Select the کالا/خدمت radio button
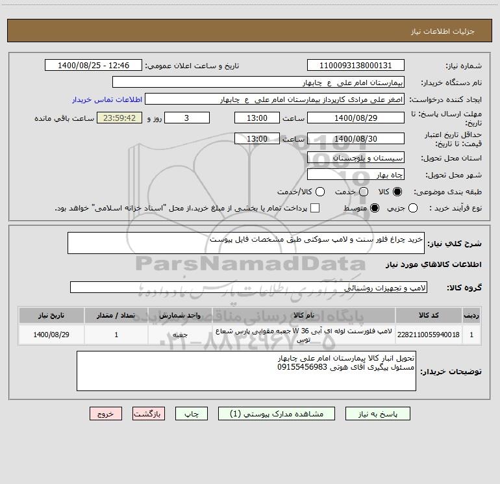Screen dimensions: 500x484 pos(320,192)
